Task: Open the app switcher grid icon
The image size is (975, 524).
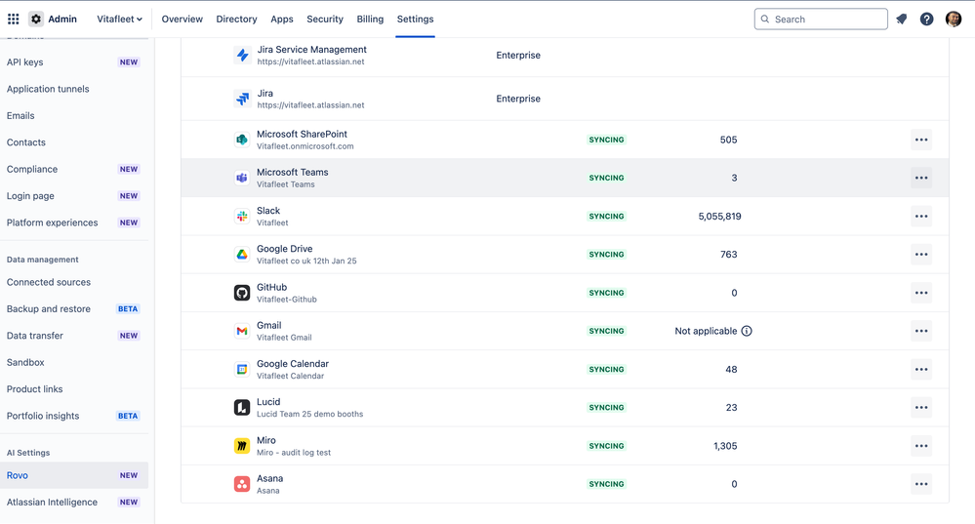Action: tap(13, 19)
